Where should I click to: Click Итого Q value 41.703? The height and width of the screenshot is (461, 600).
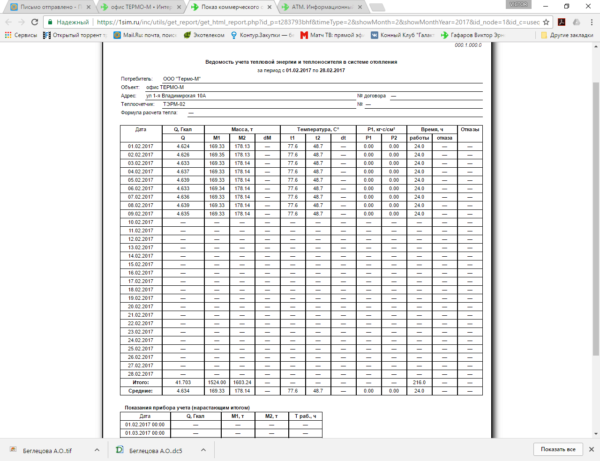[x=183, y=383]
